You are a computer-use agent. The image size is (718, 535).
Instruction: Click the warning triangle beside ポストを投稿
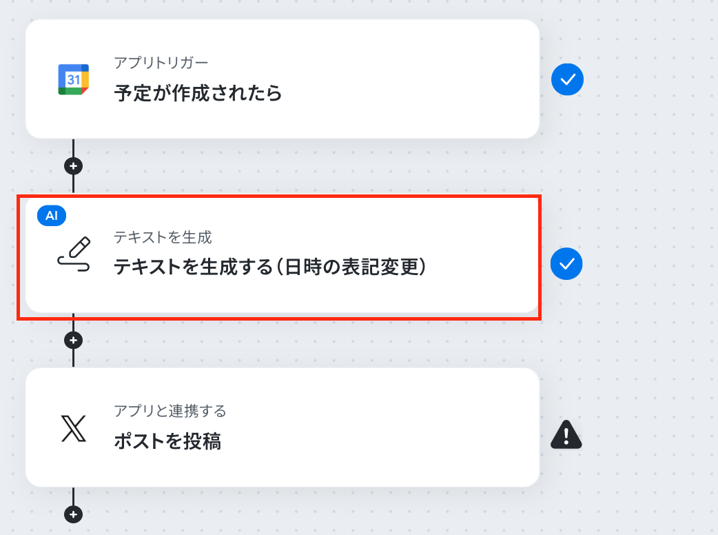tap(566, 434)
